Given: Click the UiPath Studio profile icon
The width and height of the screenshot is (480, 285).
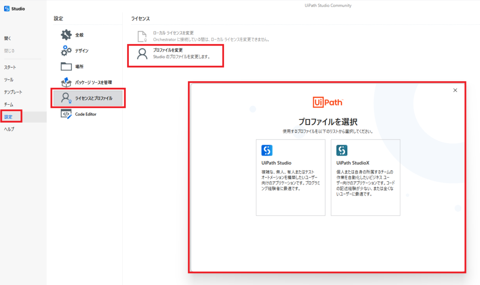Looking at the screenshot, I should [267, 150].
